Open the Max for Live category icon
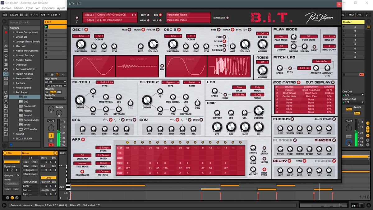Image resolution: width=373 pixels, height=210 pixels. (x=6, y=69)
